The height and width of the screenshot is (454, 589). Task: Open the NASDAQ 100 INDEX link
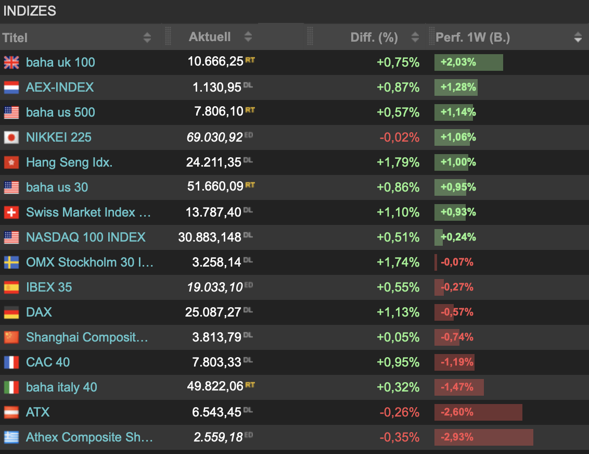pyautogui.click(x=86, y=237)
